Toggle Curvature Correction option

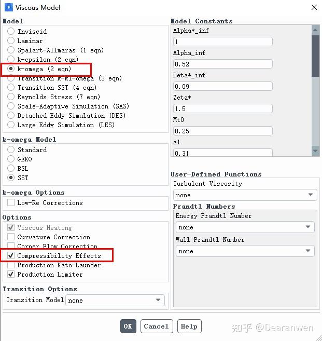[11, 237]
